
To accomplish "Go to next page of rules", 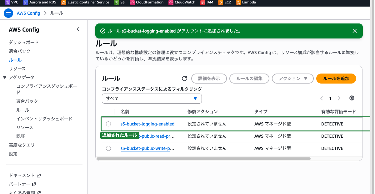I will click(x=339, y=98).
